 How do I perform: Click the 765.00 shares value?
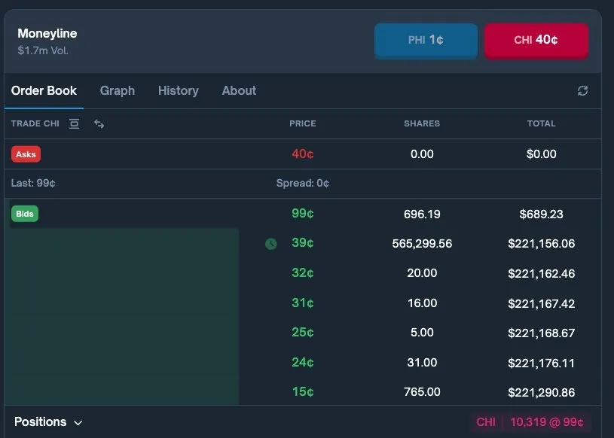(422, 392)
